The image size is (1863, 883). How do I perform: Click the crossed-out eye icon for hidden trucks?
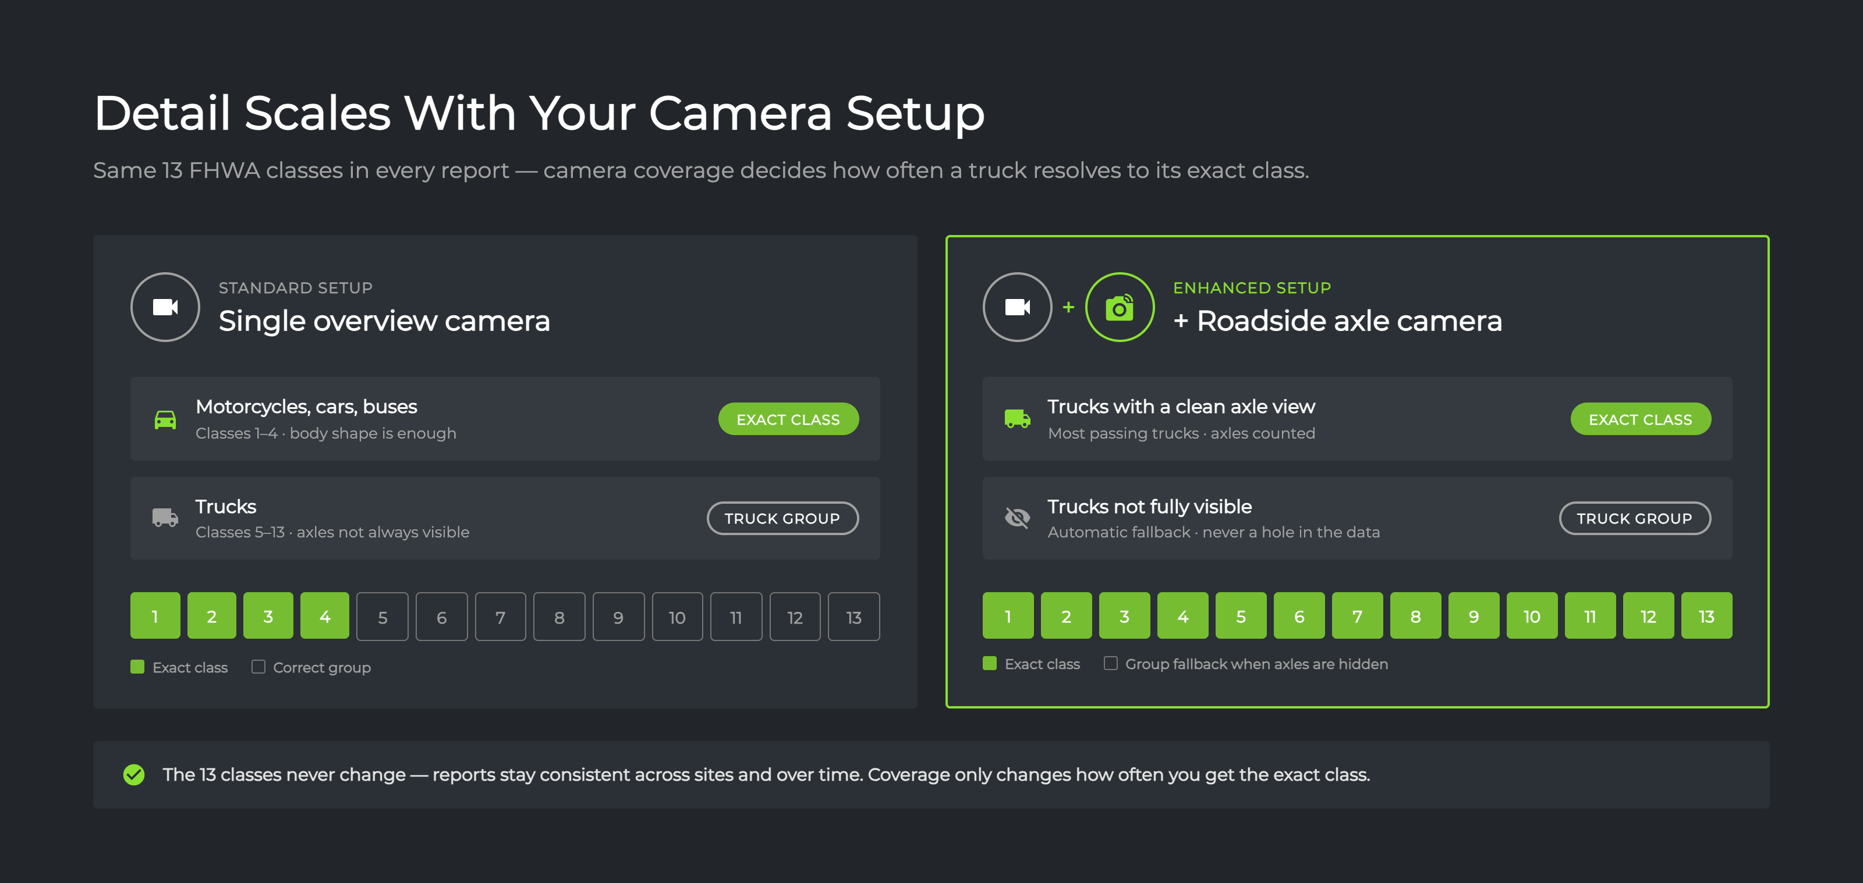pyautogui.click(x=1017, y=517)
